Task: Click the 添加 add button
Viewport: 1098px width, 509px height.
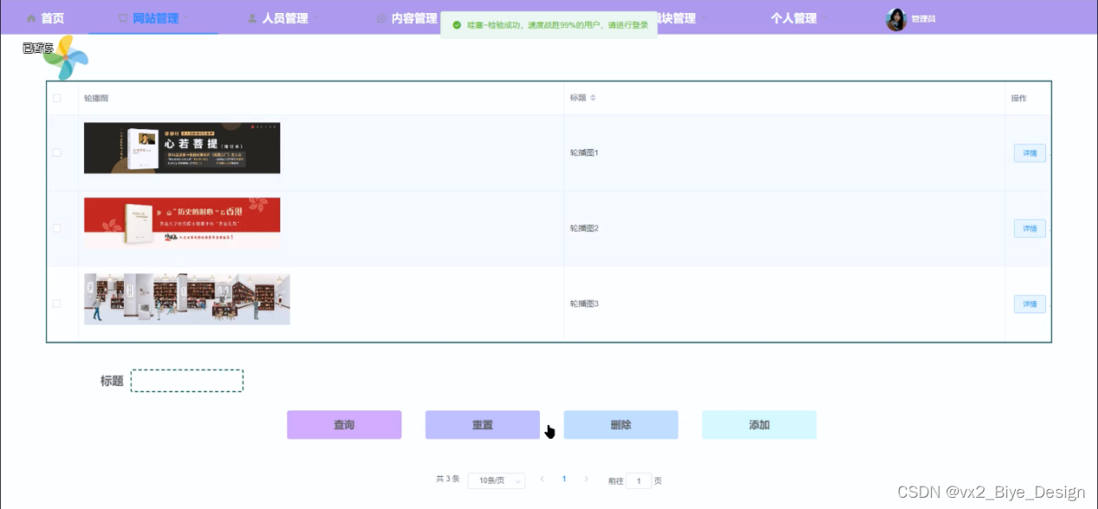Action: [760, 425]
